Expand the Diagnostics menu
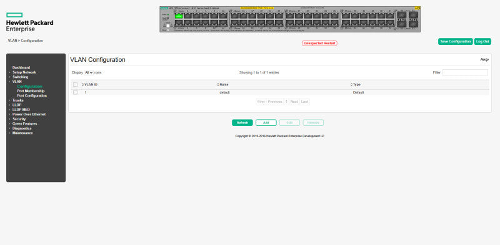 (22, 128)
